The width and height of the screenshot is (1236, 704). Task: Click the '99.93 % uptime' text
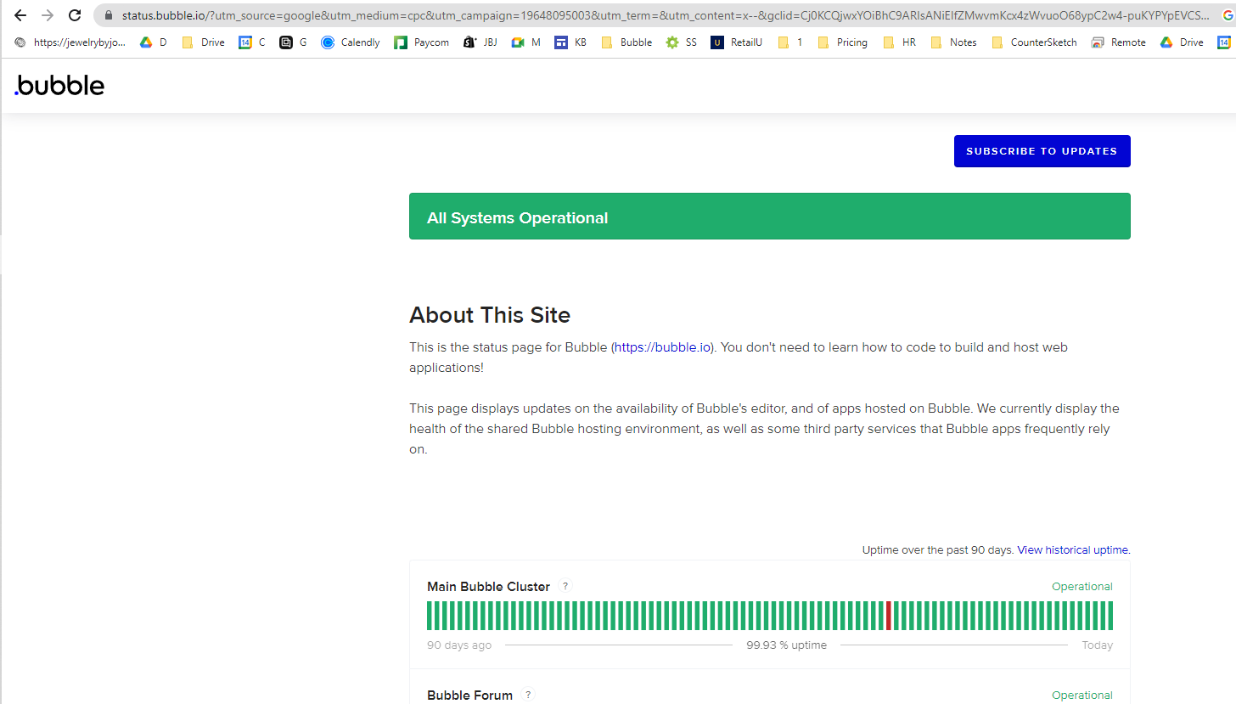(x=786, y=645)
